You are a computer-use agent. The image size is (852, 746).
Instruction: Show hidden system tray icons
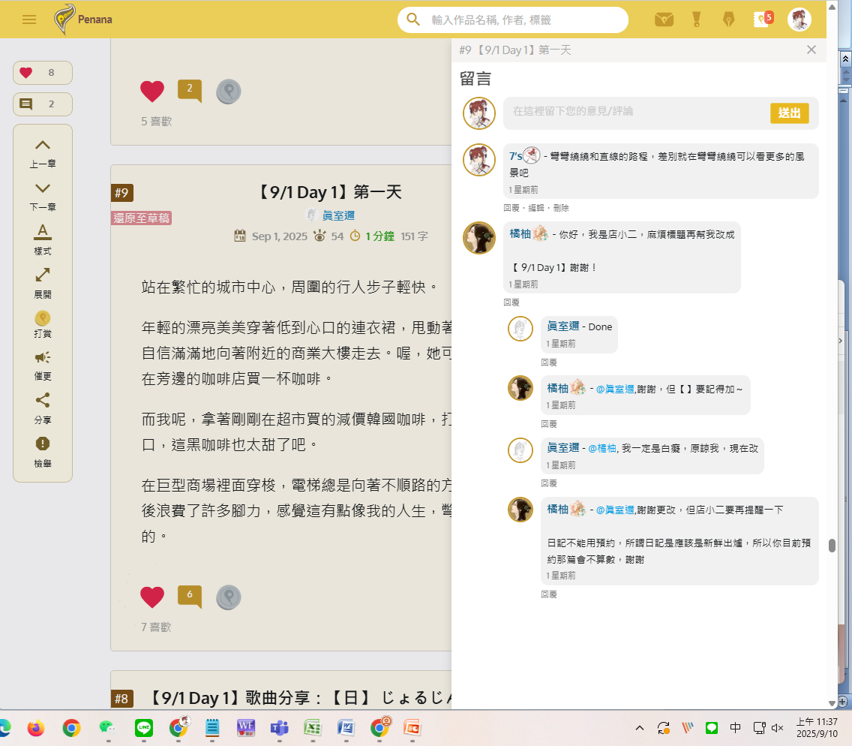[x=640, y=727]
